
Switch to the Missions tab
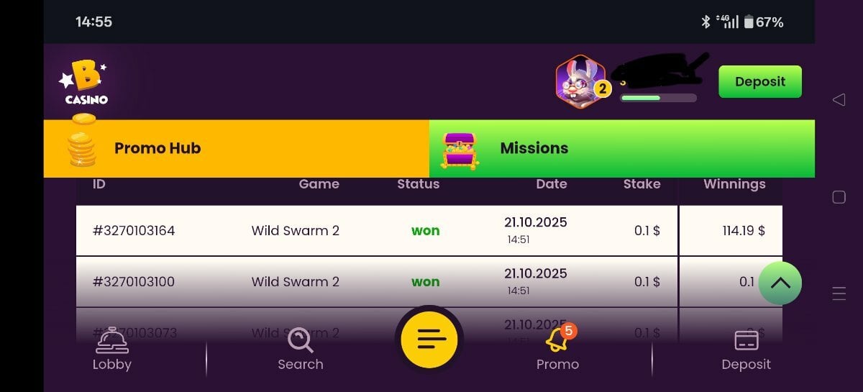622,149
